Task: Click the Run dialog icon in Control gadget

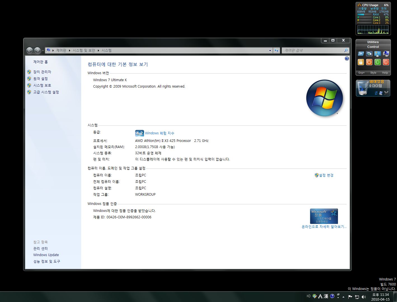Action: (361, 53)
